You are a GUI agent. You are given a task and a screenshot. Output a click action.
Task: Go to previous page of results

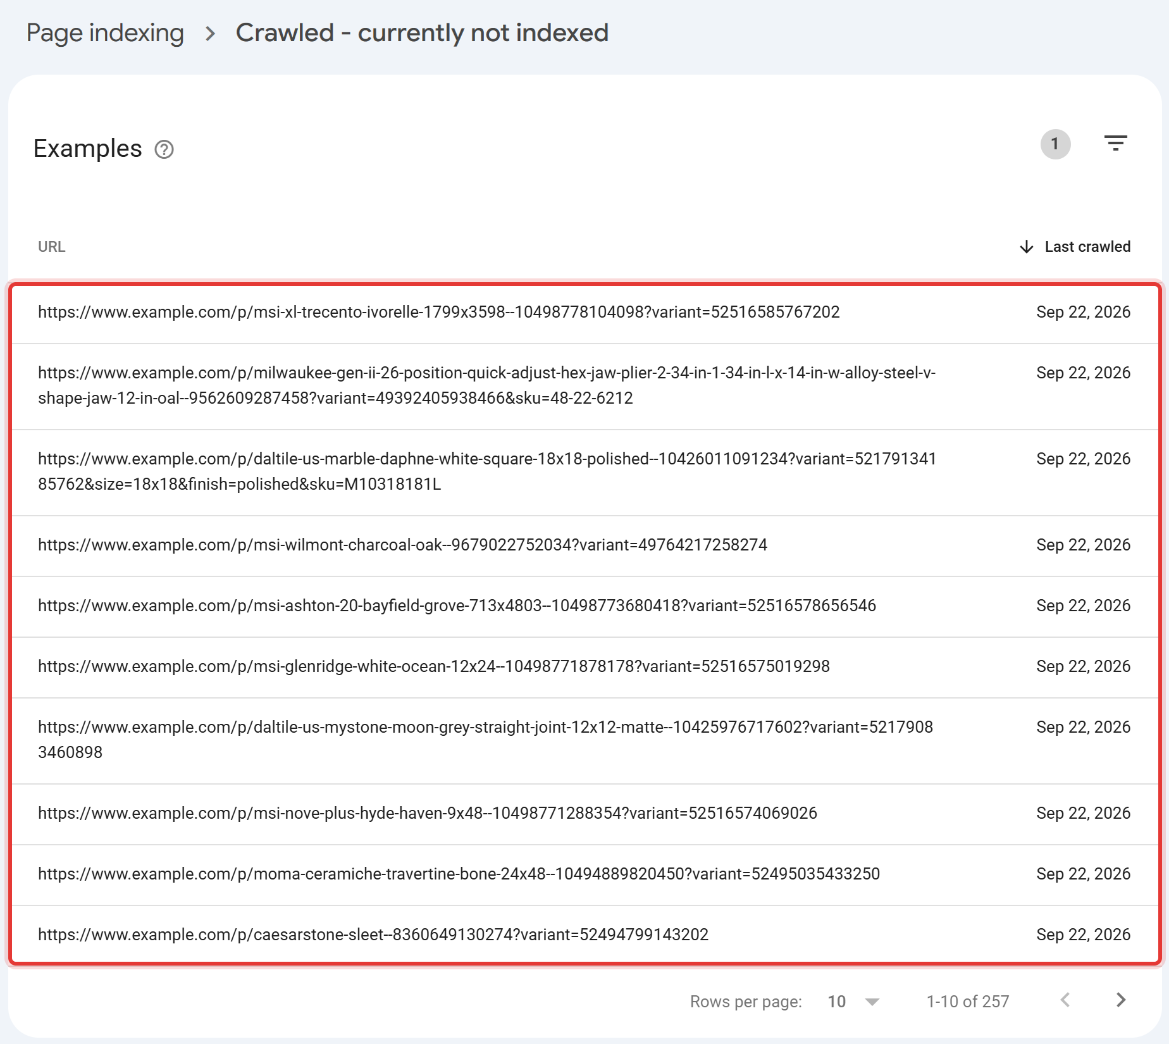point(1065,1000)
